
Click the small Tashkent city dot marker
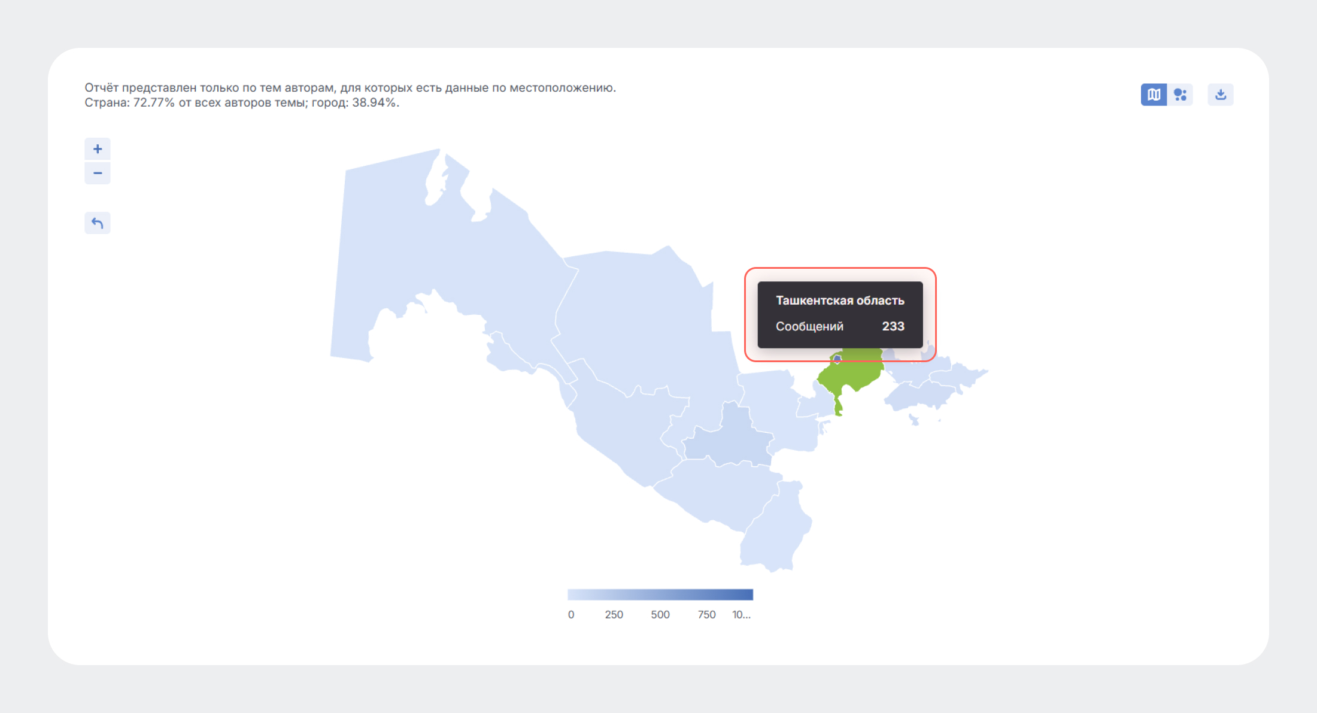[x=837, y=358]
